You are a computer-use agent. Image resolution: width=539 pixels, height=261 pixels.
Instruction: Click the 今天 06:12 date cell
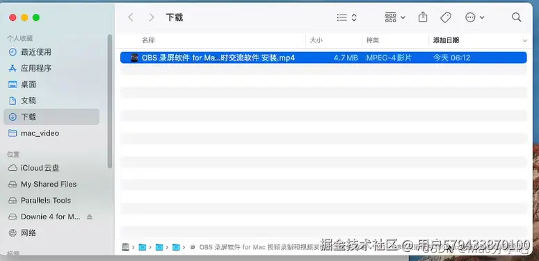click(x=451, y=58)
